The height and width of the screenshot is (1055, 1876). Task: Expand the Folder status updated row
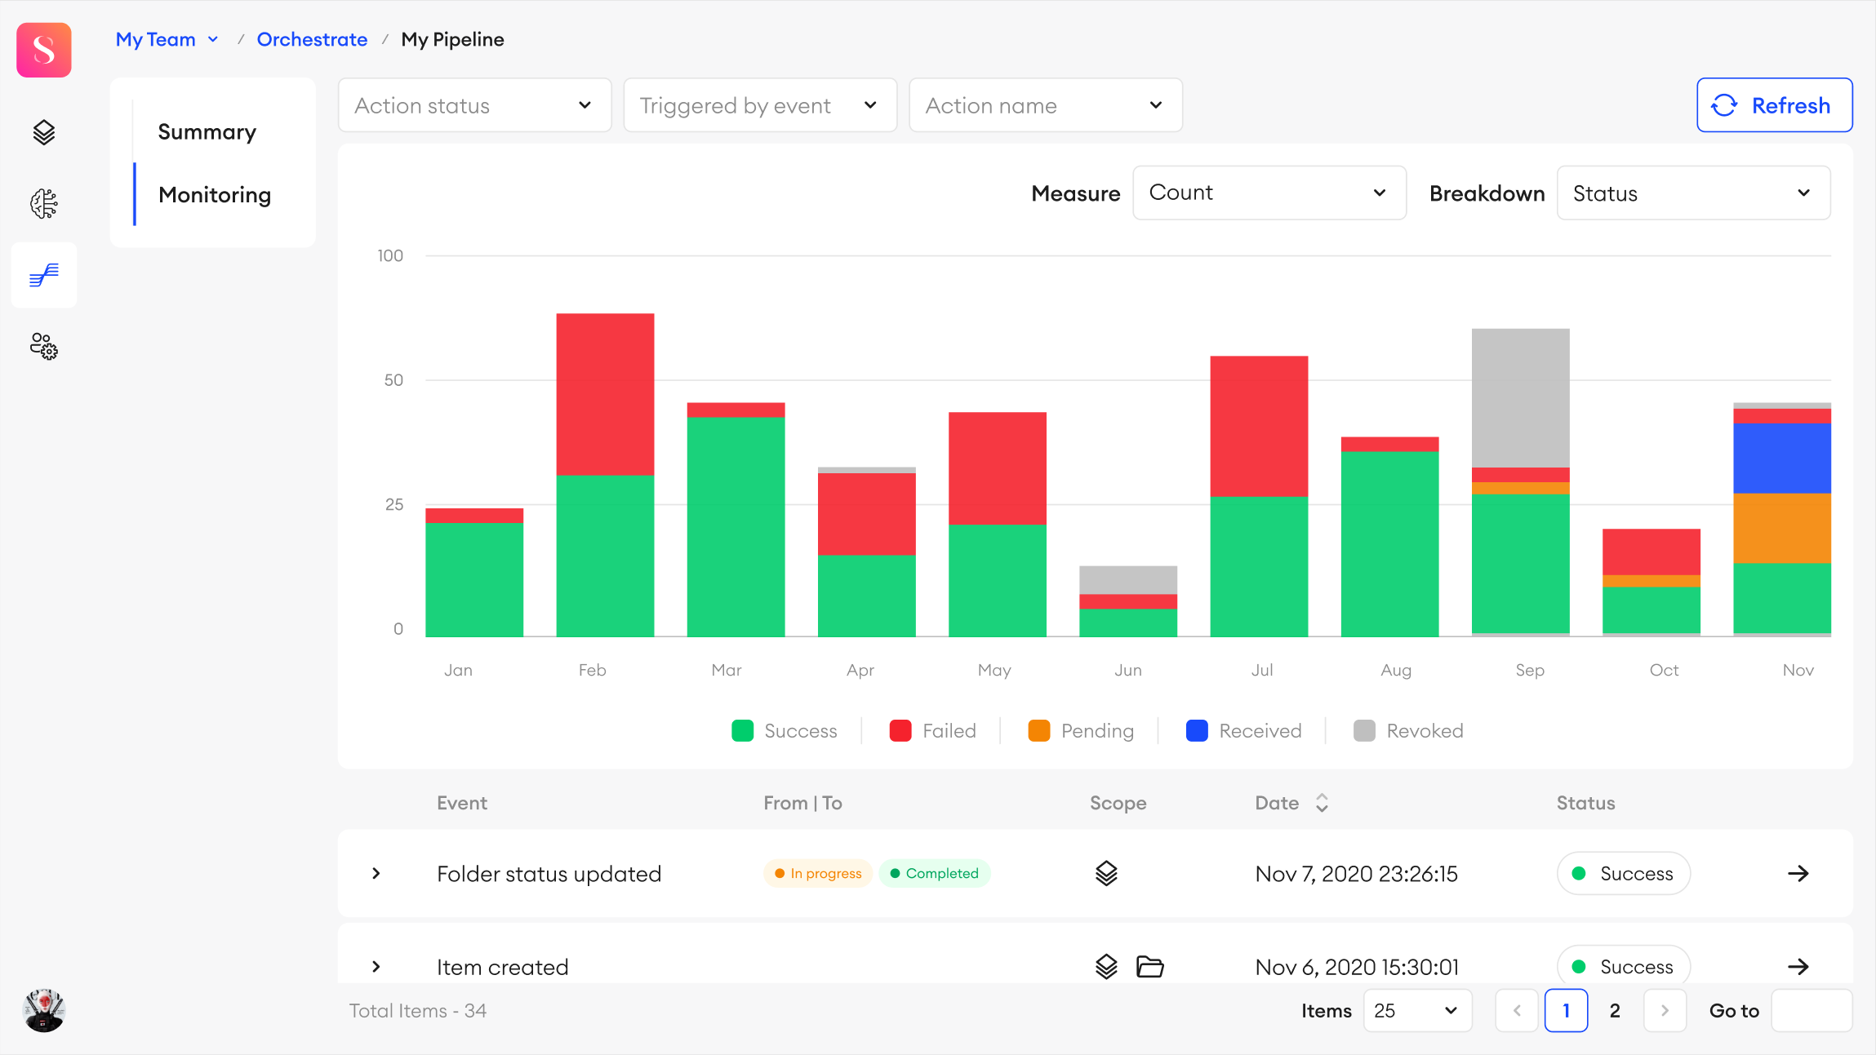(376, 874)
